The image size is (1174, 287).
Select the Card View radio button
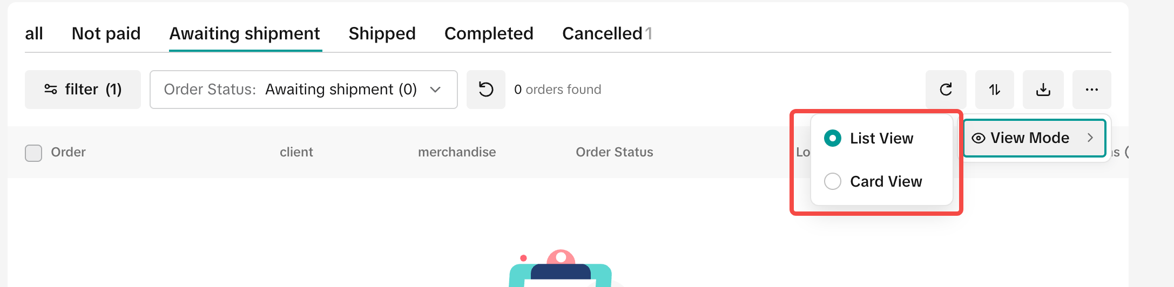pos(833,181)
